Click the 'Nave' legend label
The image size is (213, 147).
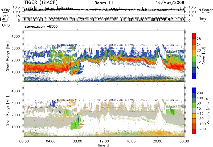(x=203, y=18)
